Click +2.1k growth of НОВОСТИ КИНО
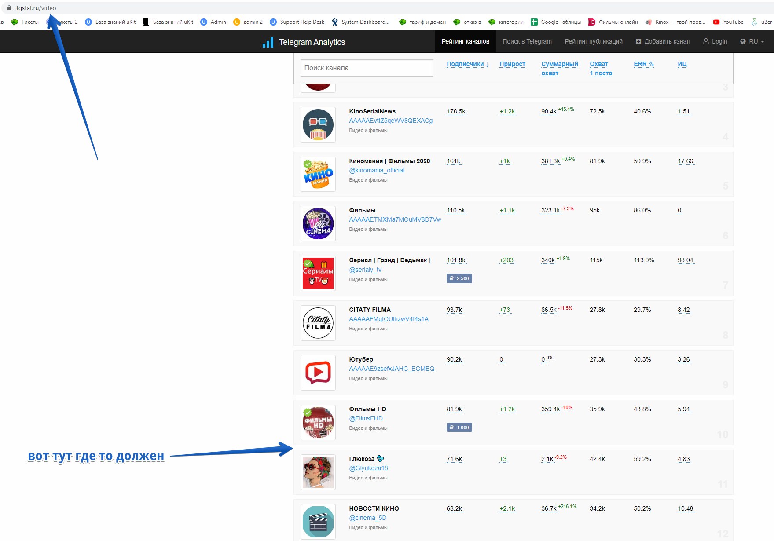 pyautogui.click(x=507, y=508)
